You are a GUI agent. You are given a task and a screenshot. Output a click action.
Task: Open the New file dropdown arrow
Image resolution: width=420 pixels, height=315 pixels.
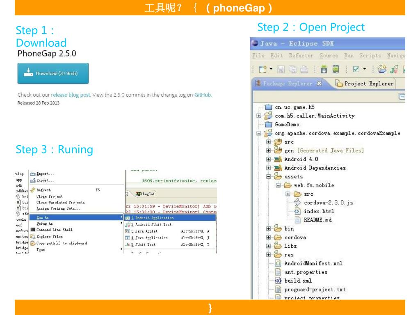[271, 69]
